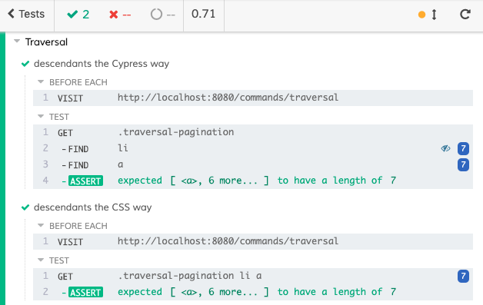The image size is (483, 305).
Task: Click the failed tests red X count
Action: coord(120,15)
